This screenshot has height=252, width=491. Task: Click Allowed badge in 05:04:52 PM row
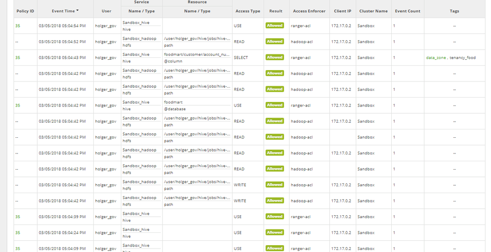[x=275, y=42]
